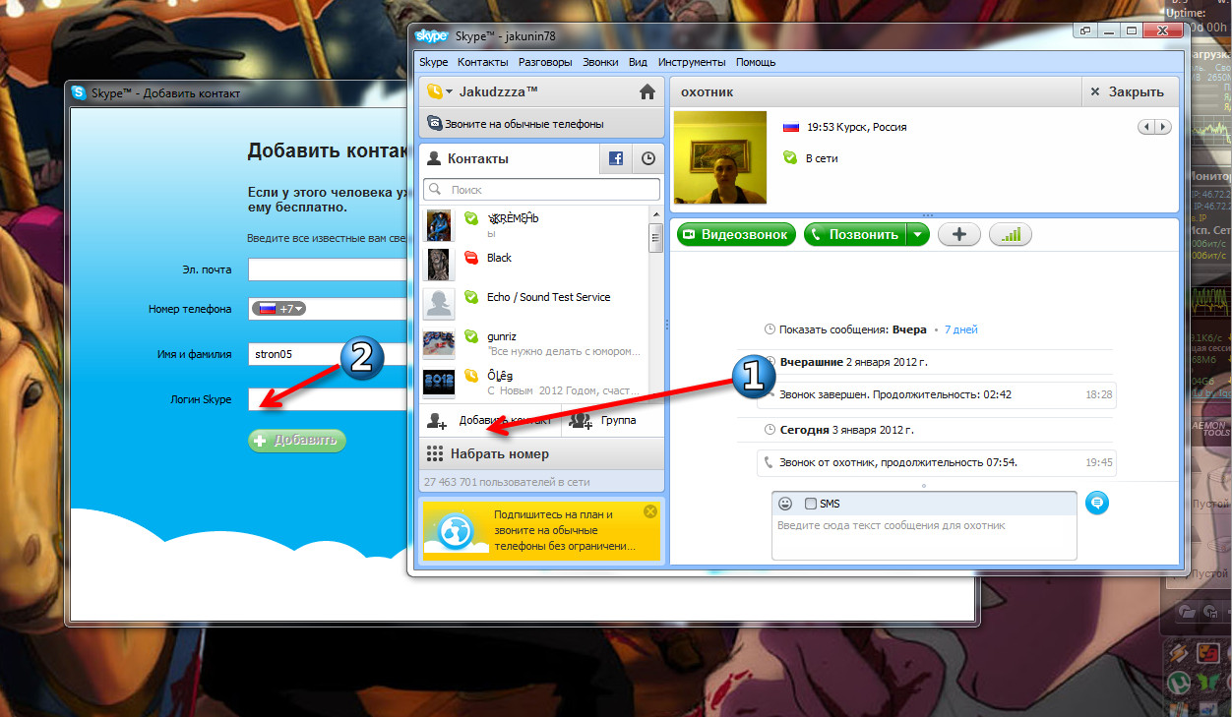Open the Skype menu

coord(434,62)
